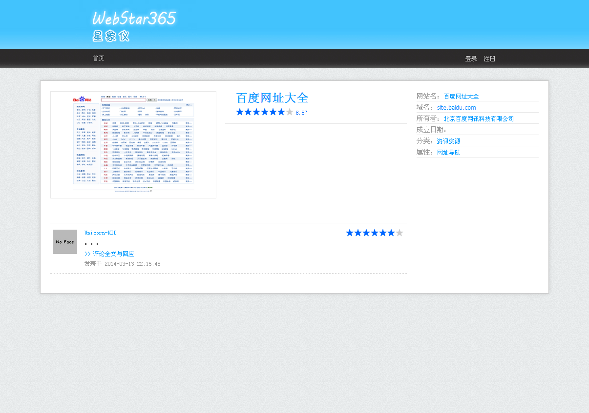Open owner link 北京百度网讯科技有限公司
The image size is (589, 413).
tap(479, 119)
